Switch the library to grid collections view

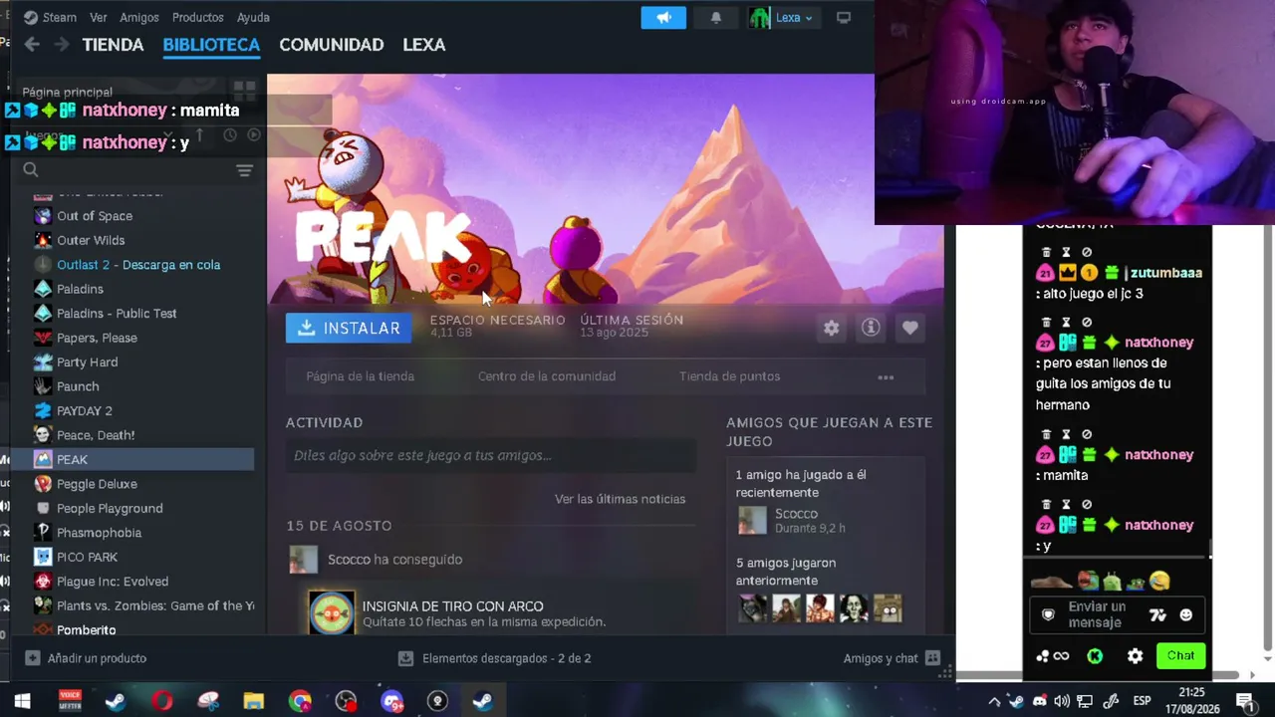tap(245, 90)
